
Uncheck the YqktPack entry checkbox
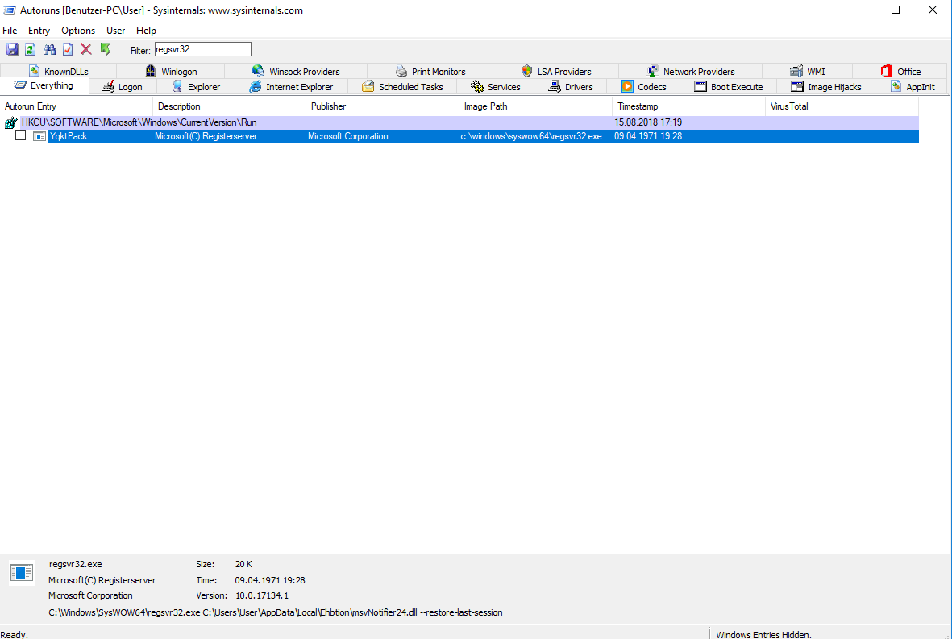point(21,135)
